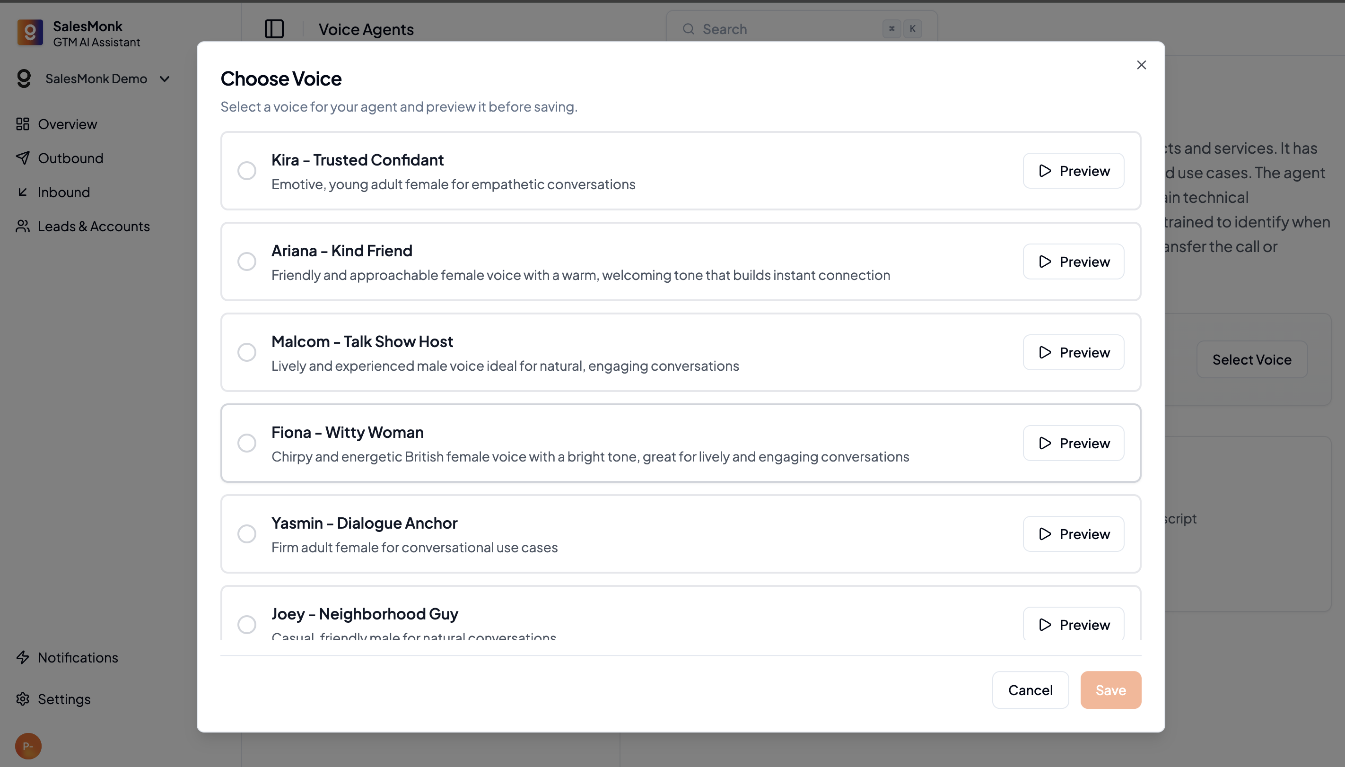Open Notifications lightning icon
The height and width of the screenshot is (767, 1345).
click(23, 657)
